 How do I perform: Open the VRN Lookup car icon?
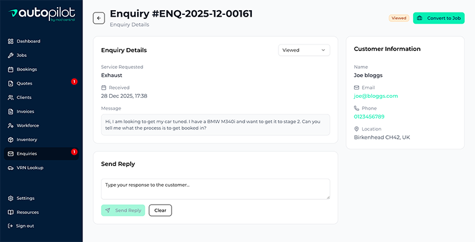(x=11, y=168)
